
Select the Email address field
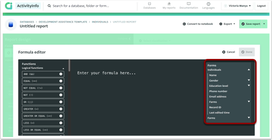click(218, 96)
